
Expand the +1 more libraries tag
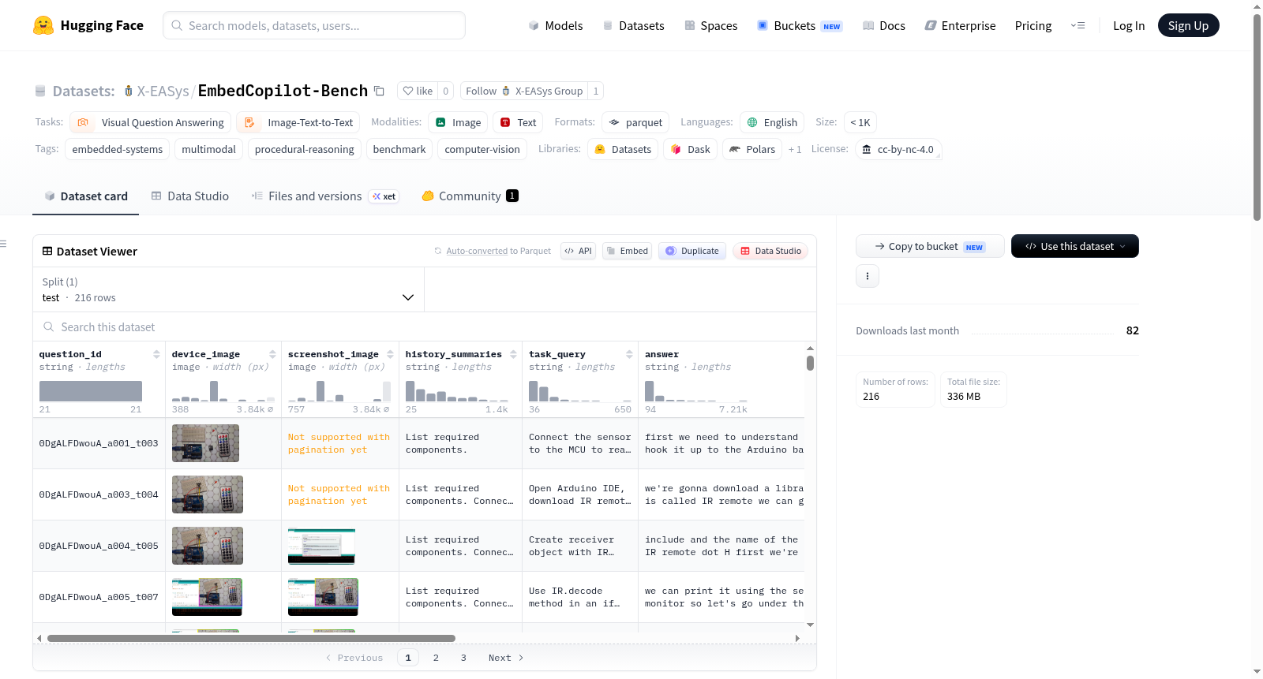tap(794, 149)
